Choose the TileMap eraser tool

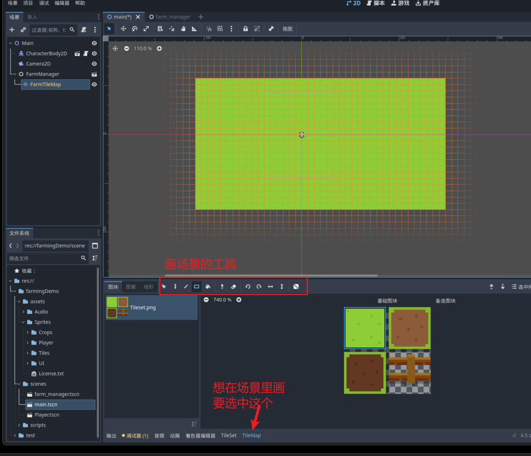pos(233,287)
